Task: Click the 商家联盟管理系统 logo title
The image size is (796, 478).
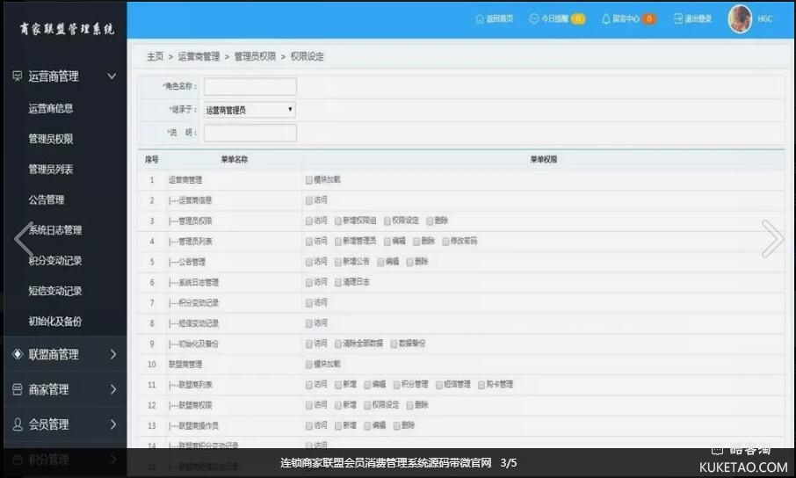Action: (x=67, y=28)
